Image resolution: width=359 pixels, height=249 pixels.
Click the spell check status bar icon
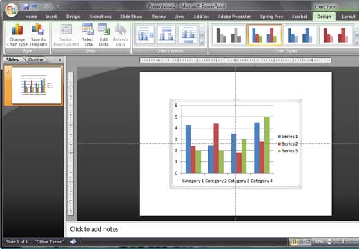pyautogui.click(x=73, y=242)
